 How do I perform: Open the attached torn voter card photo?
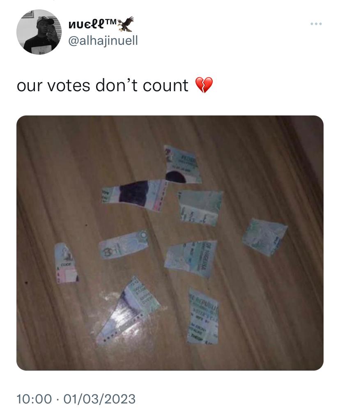pyautogui.click(x=170, y=243)
